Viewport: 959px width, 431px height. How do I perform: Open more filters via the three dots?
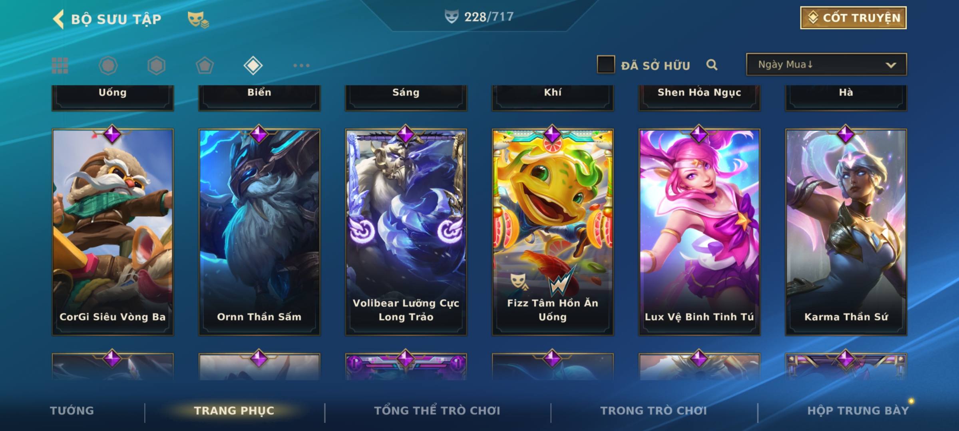301,65
